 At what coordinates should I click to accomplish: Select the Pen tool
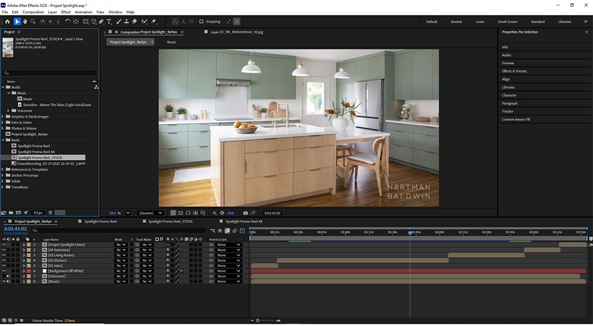pos(101,21)
